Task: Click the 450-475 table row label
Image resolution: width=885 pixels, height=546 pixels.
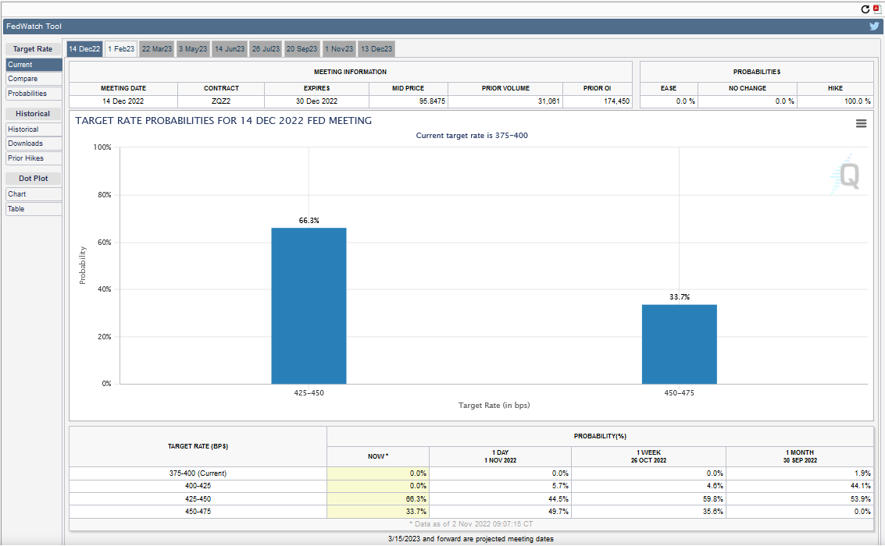Action: (198, 512)
